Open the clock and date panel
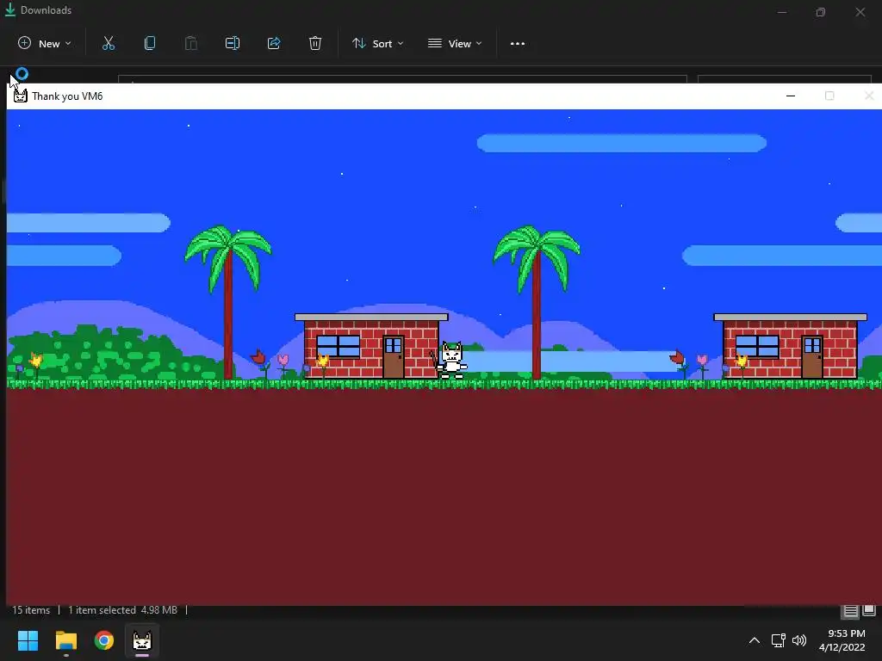The width and height of the screenshot is (882, 661). [842, 640]
